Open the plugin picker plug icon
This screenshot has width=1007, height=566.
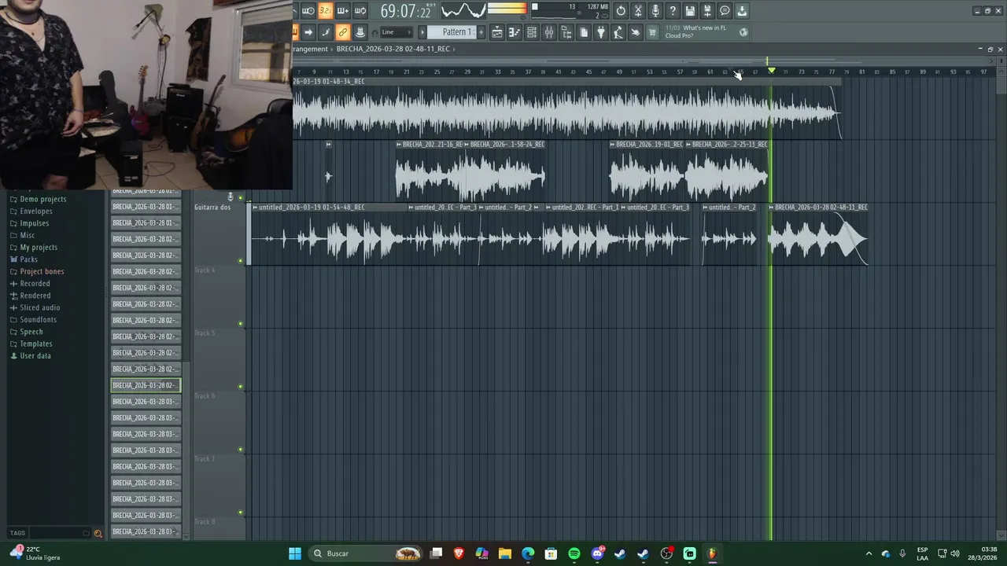click(601, 32)
